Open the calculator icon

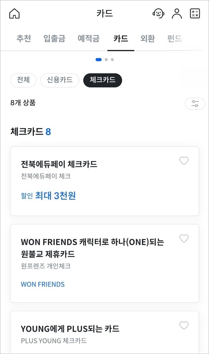point(195,13)
